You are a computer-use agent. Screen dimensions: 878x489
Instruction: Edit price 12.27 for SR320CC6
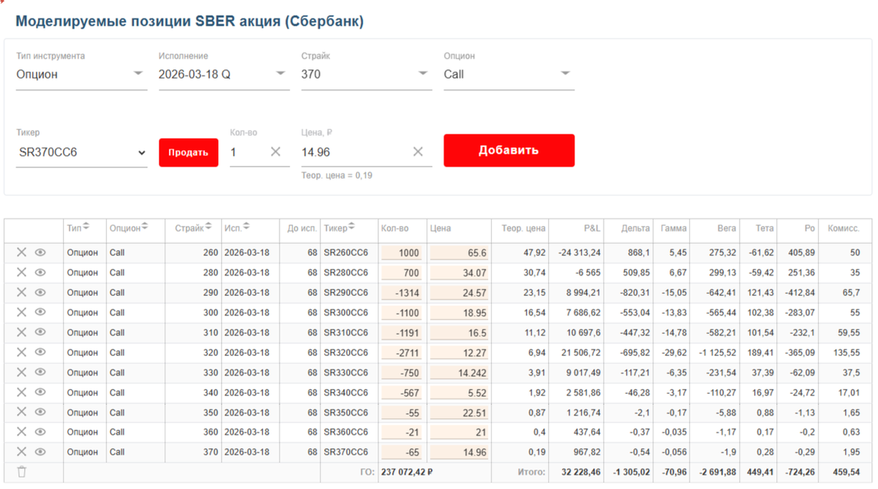click(459, 352)
